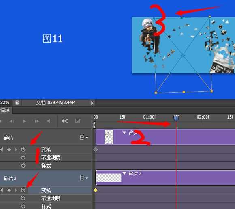The width and height of the screenshot is (235, 209).
Task: Click the document size 文档:839.4K/2.44M text
Action: pos(56,103)
